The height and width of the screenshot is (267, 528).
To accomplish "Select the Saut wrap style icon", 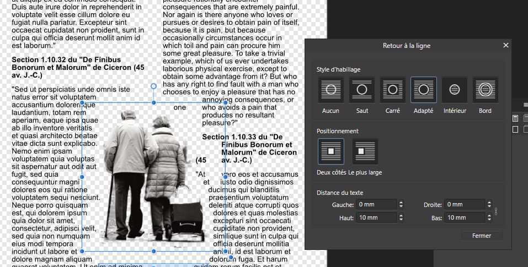I will click(x=362, y=90).
